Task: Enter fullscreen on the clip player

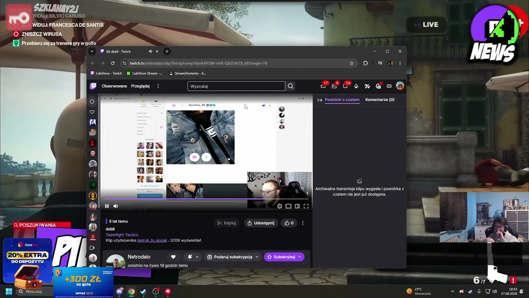Action: pos(306,206)
